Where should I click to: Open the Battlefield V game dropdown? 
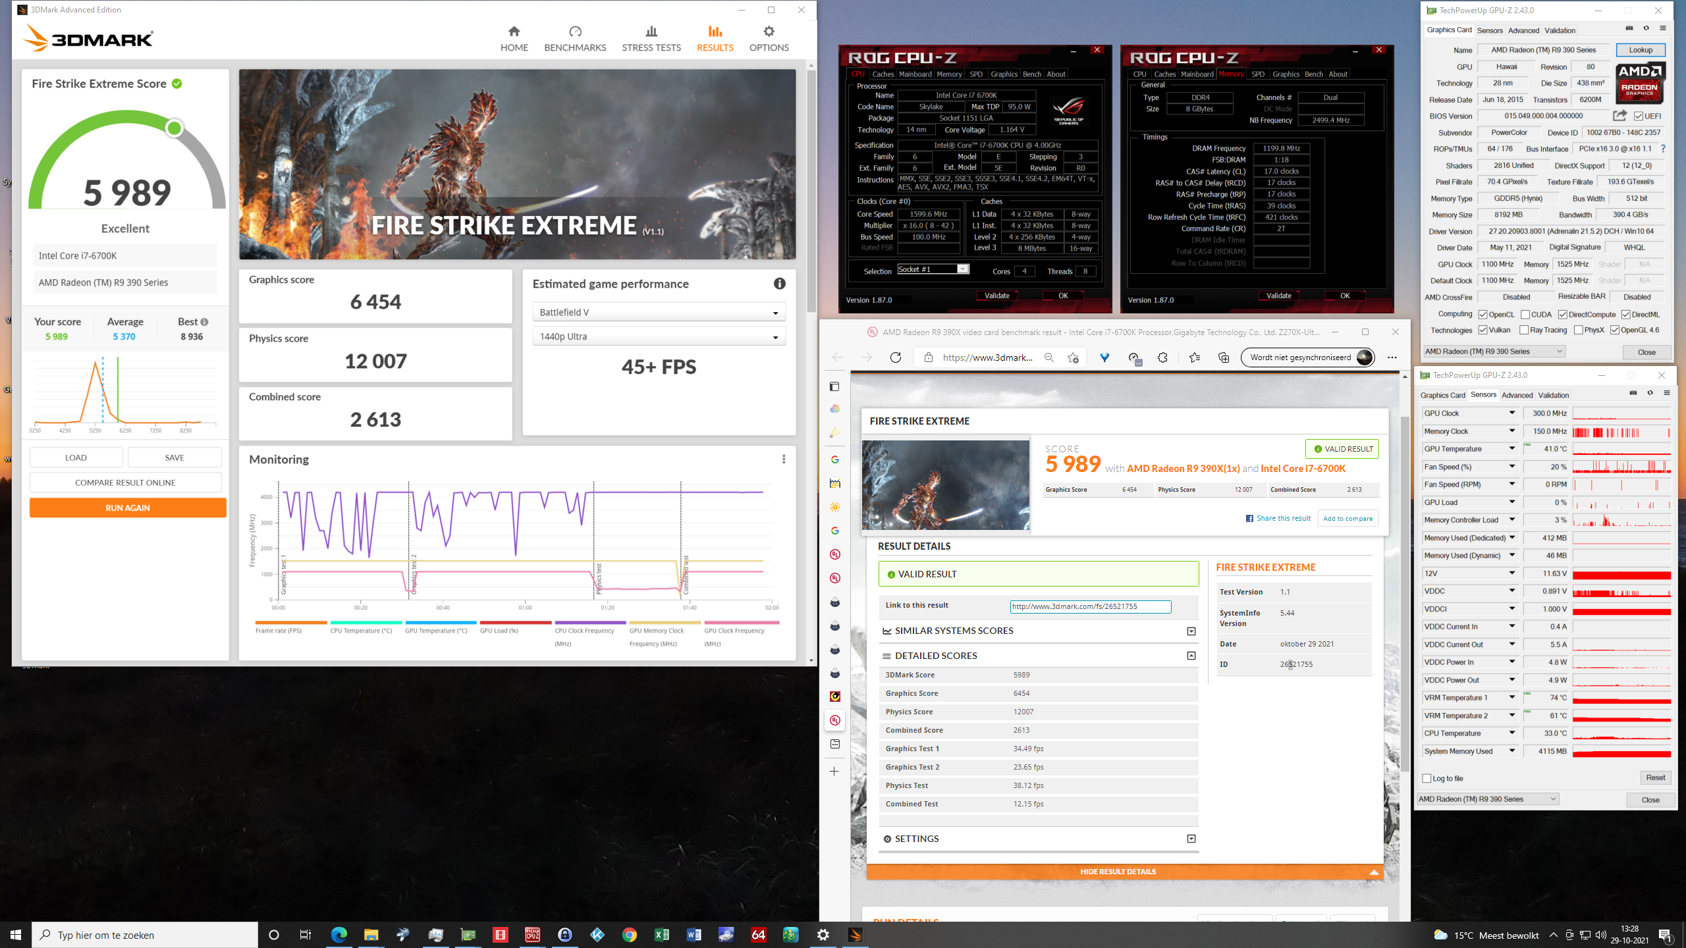659,312
